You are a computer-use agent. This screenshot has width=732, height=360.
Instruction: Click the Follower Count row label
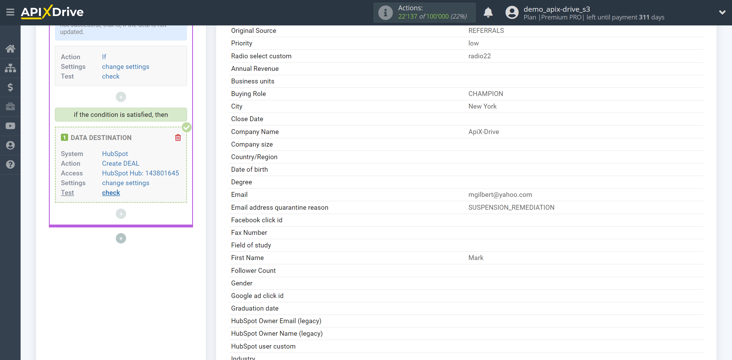(253, 271)
